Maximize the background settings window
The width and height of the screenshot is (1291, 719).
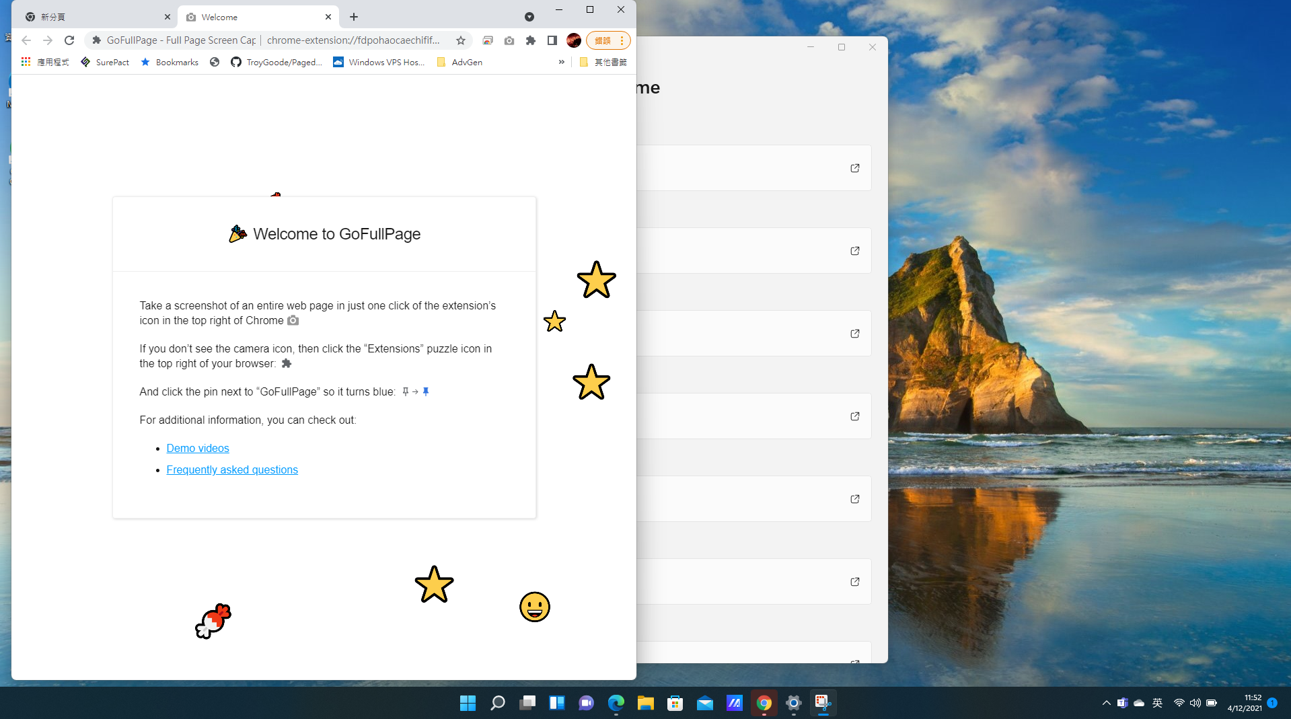tap(842, 47)
